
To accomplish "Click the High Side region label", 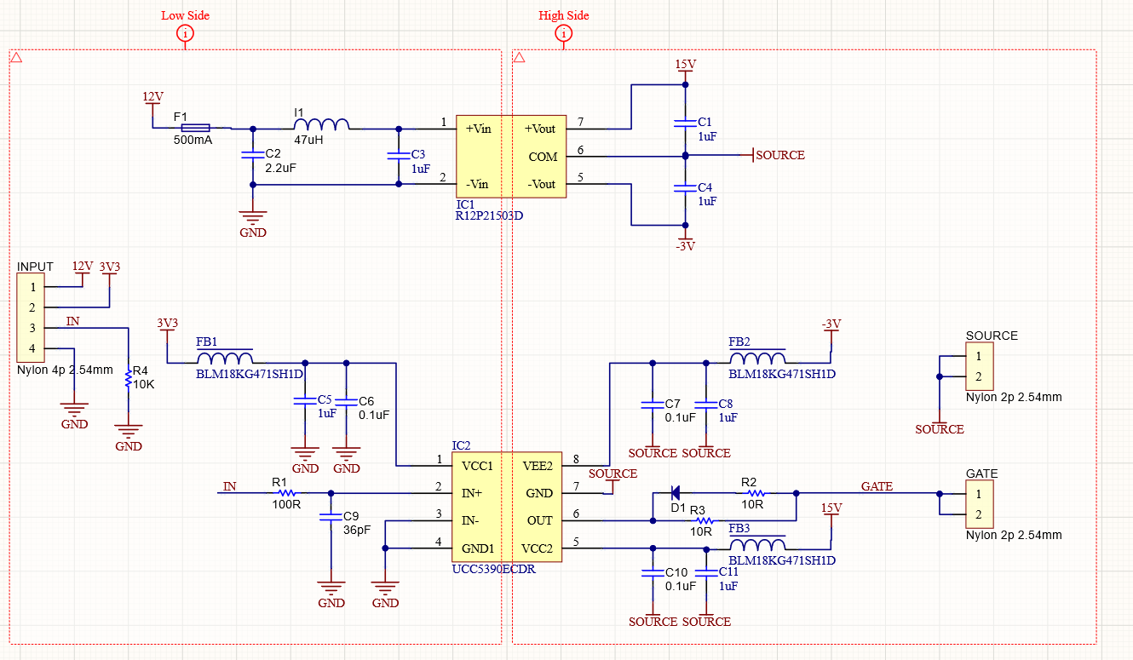I will pos(564,15).
